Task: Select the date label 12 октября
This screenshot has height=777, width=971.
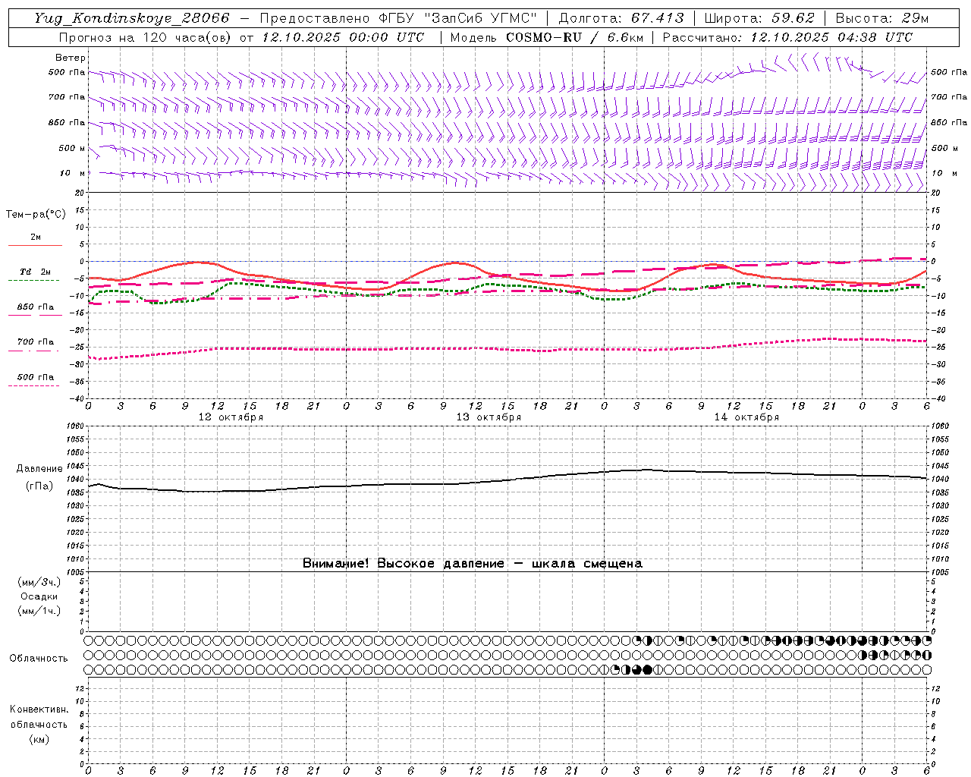Action: pyautogui.click(x=231, y=417)
